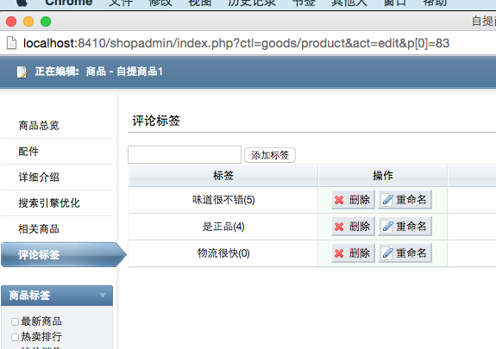Click red X delete icon for 味道很不错
The image size is (496, 349).
(x=339, y=200)
